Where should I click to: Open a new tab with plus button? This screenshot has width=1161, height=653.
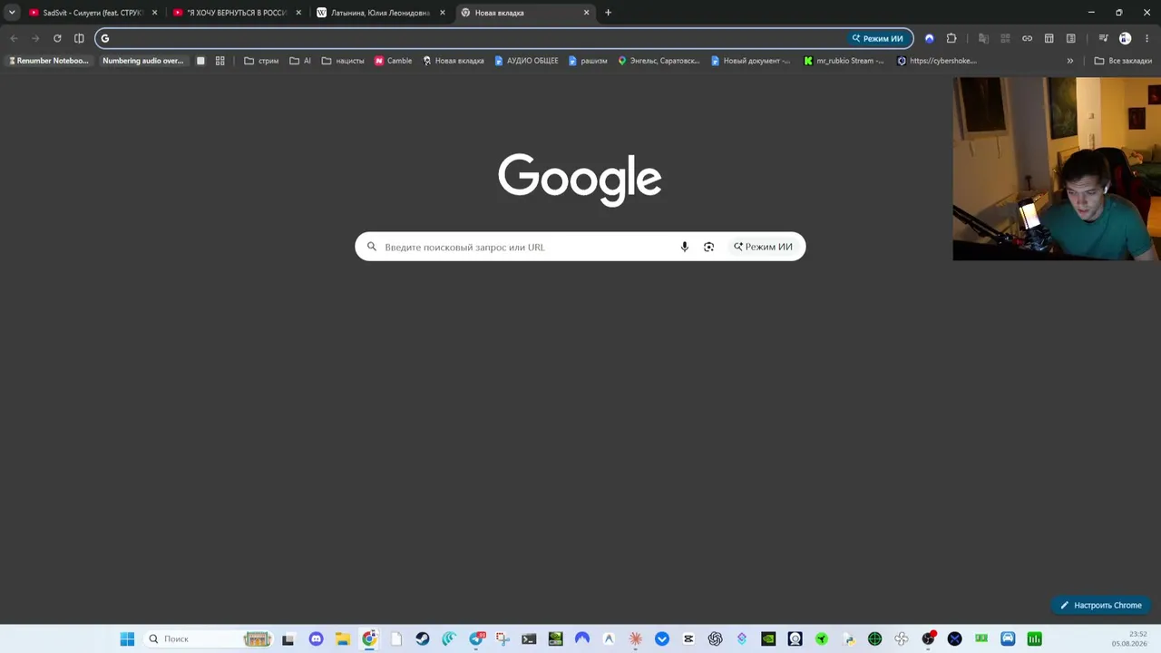609,13
